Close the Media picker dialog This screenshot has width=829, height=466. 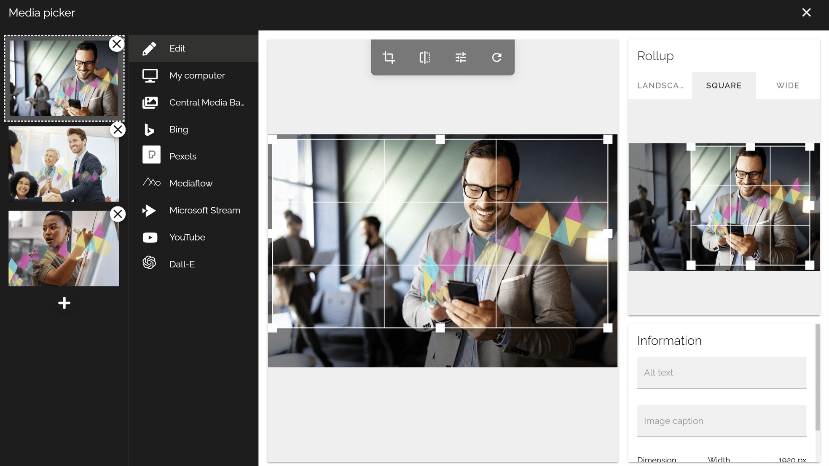pyautogui.click(x=806, y=13)
